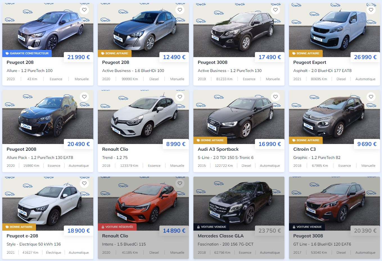Click Voiture Vendue badge on Mercedes Classe GLA
Viewport: 382px width, 261px height.
click(211, 227)
